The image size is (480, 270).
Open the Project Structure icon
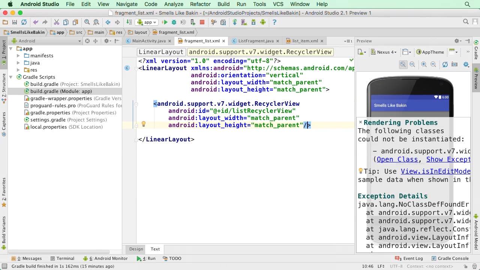point(223,22)
